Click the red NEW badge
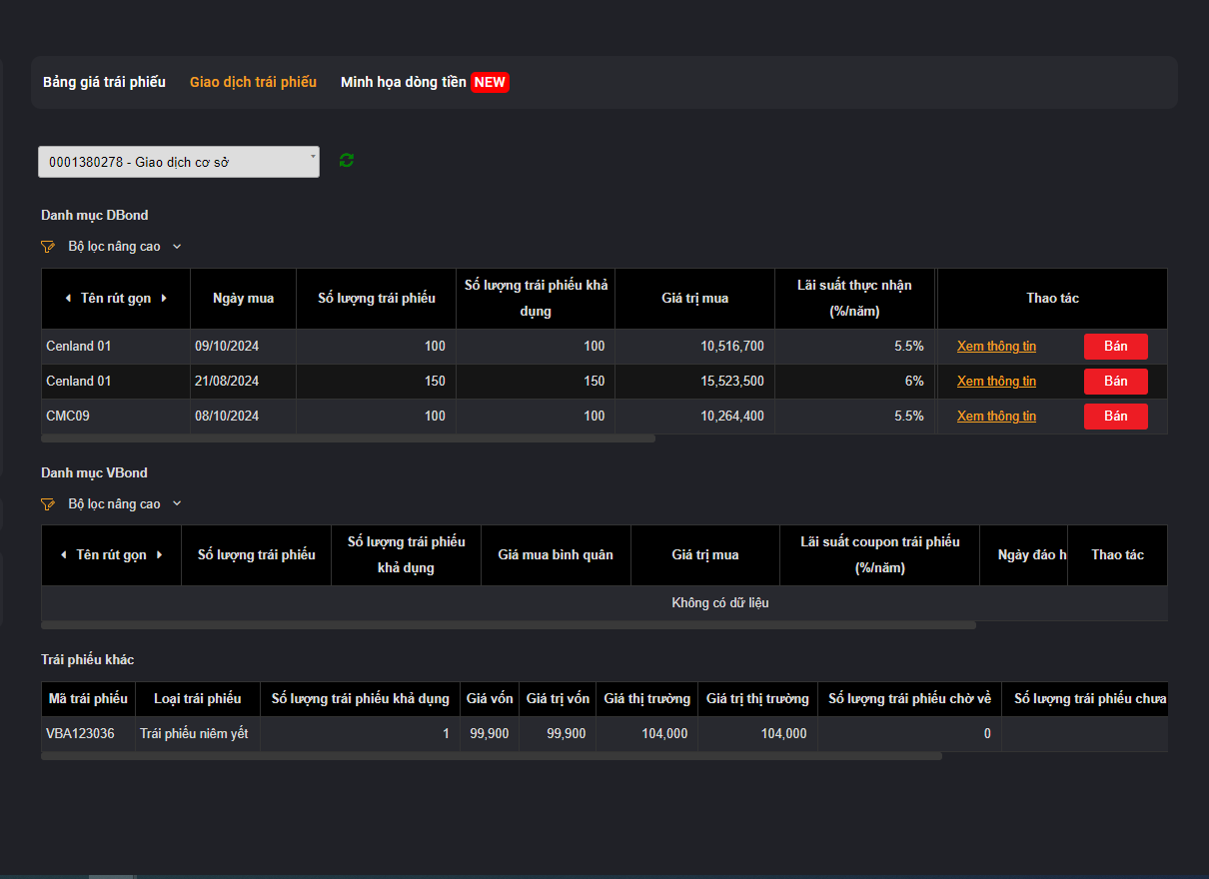This screenshot has height=879, width=1209. click(490, 82)
